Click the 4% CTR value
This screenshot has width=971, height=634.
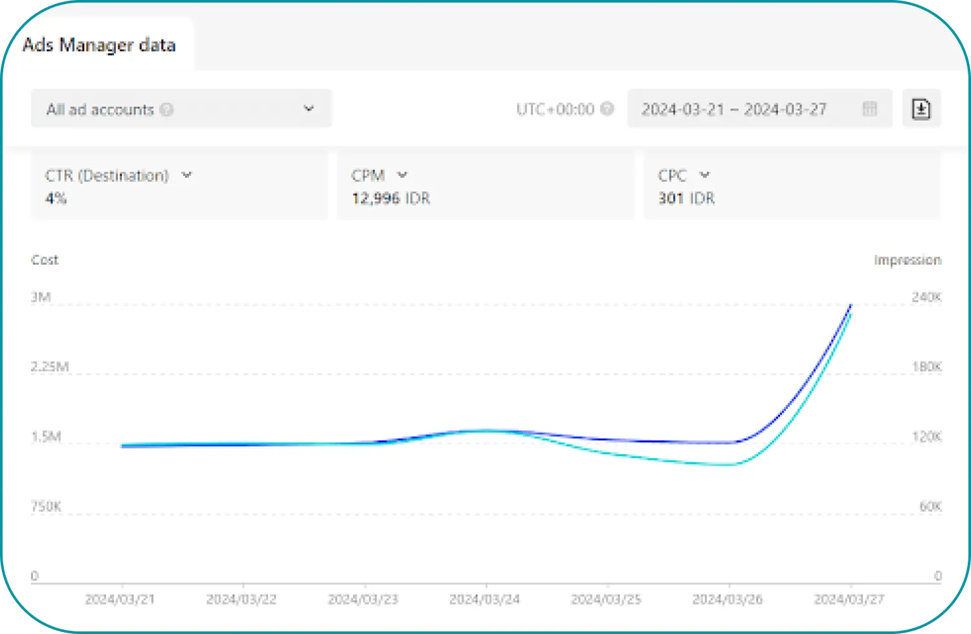pyautogui.click(x=56, y=198)
